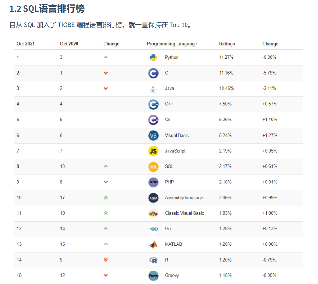Click the '+0.61%' change value
Image resolution: width=318 pixels, height=284 pixels.
270,166
